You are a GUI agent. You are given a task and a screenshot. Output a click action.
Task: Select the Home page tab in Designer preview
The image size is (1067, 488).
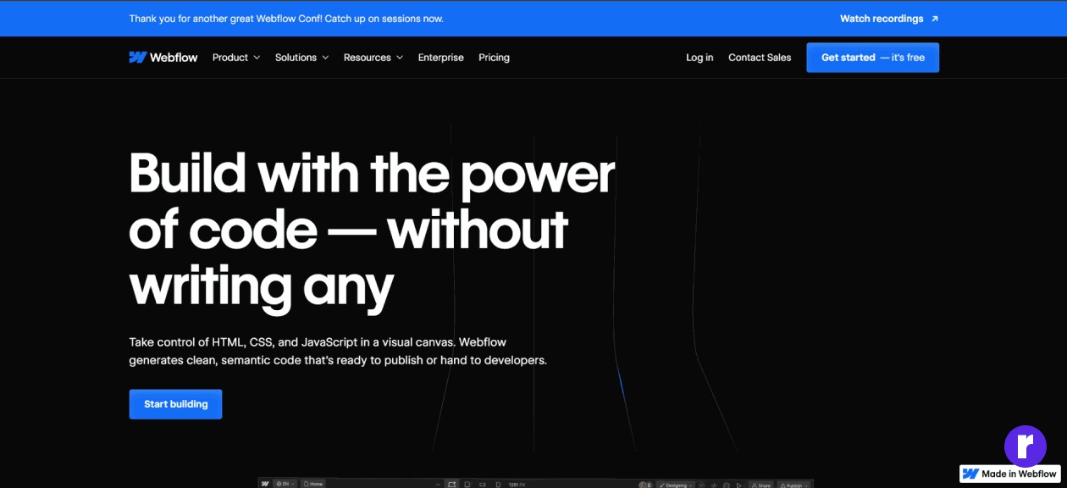(x=313, y=484)
